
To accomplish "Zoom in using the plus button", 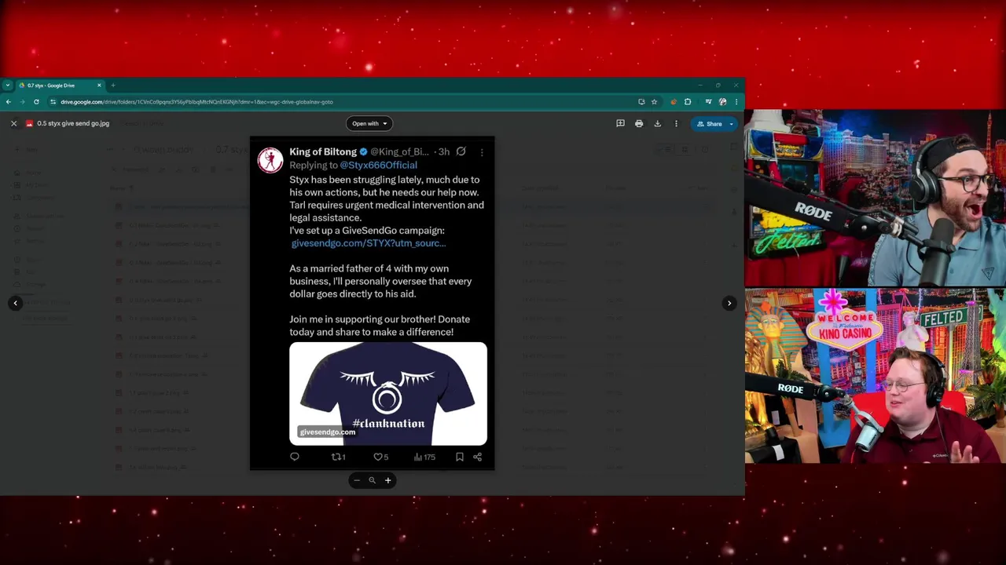I will (x=387, y=480).
